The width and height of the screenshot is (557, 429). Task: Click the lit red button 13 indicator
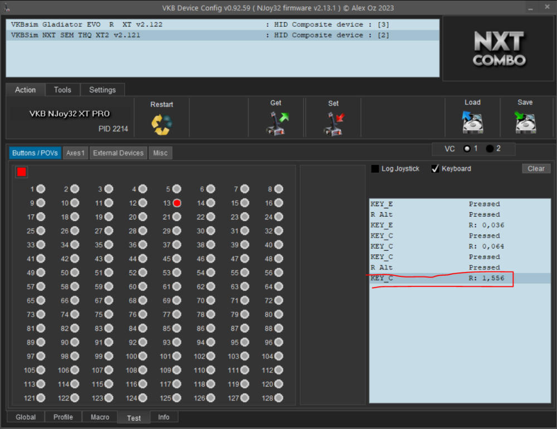click(x=177, y=203)
